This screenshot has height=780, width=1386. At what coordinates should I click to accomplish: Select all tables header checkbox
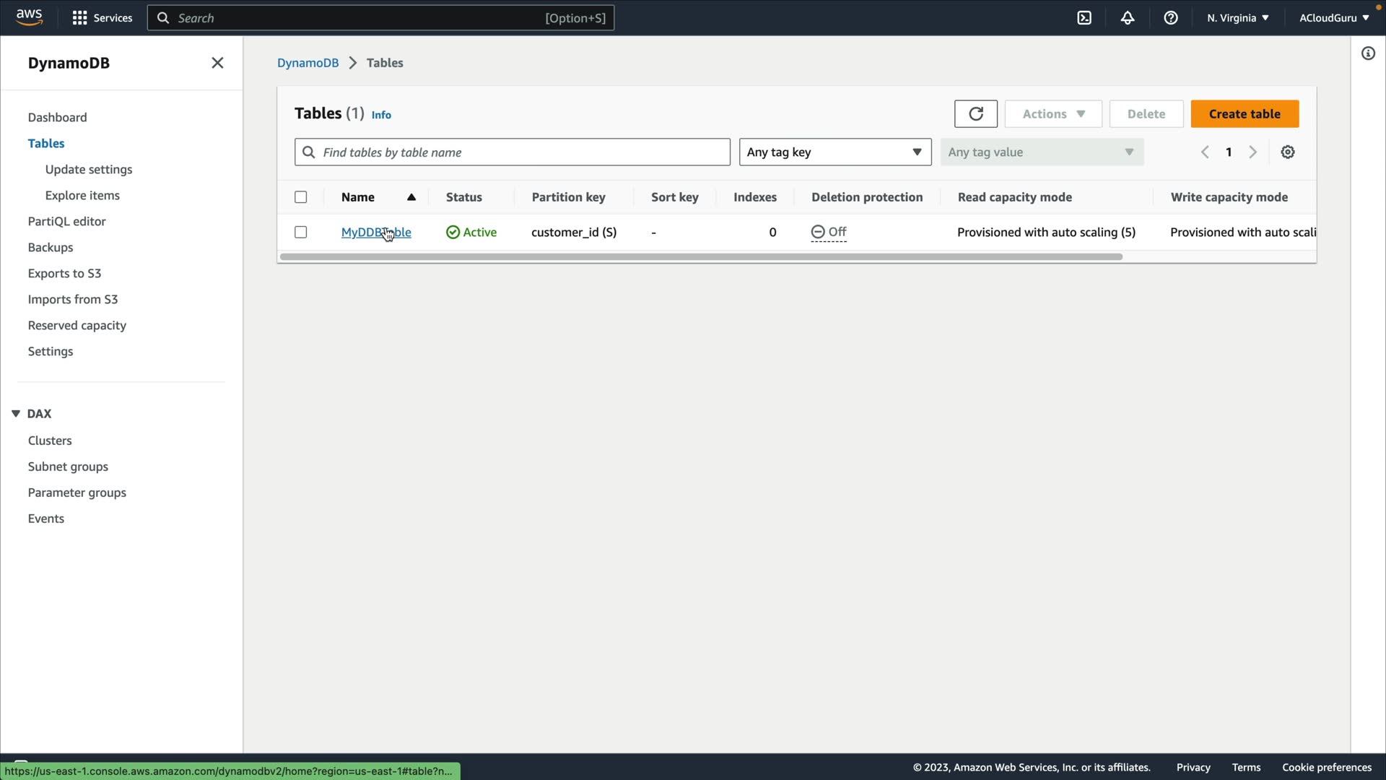[x=301, y=197]
